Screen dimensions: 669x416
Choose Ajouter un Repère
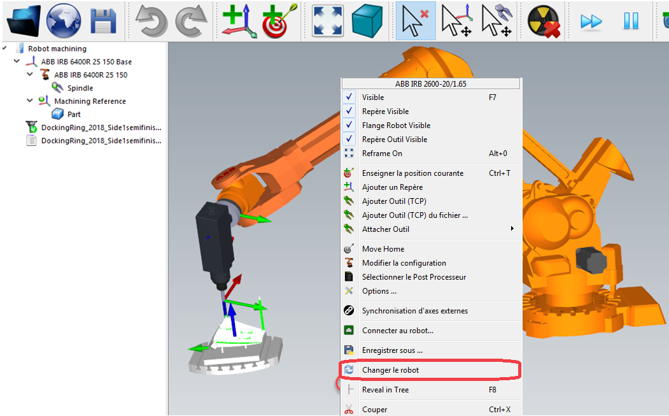click(432, 187)
